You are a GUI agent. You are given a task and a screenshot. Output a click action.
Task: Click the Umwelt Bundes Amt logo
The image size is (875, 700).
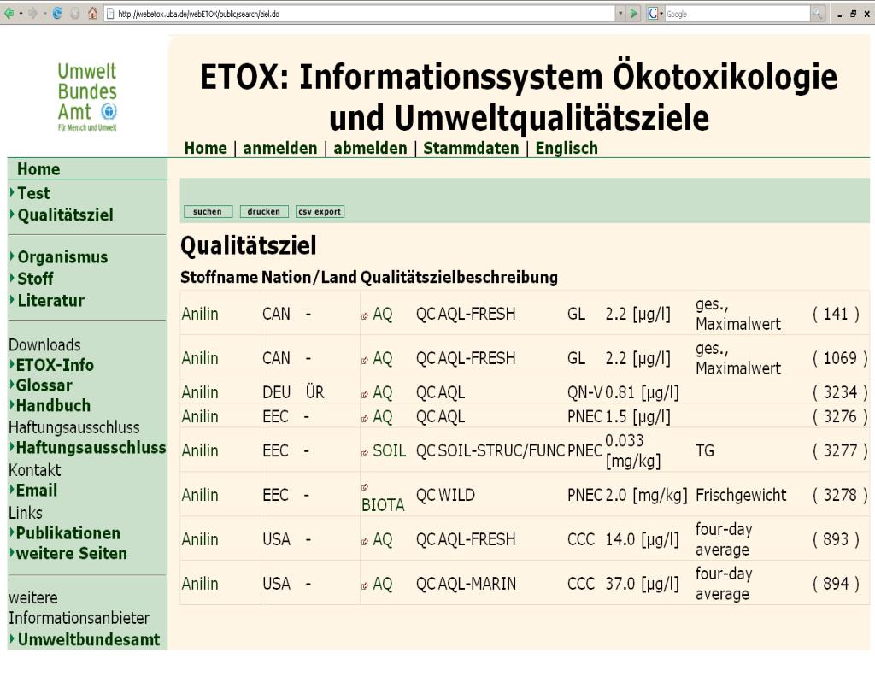click(x=87, y=97)
